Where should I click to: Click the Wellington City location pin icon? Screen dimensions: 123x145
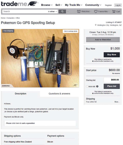pyautogui.click(x=96, y=25)
